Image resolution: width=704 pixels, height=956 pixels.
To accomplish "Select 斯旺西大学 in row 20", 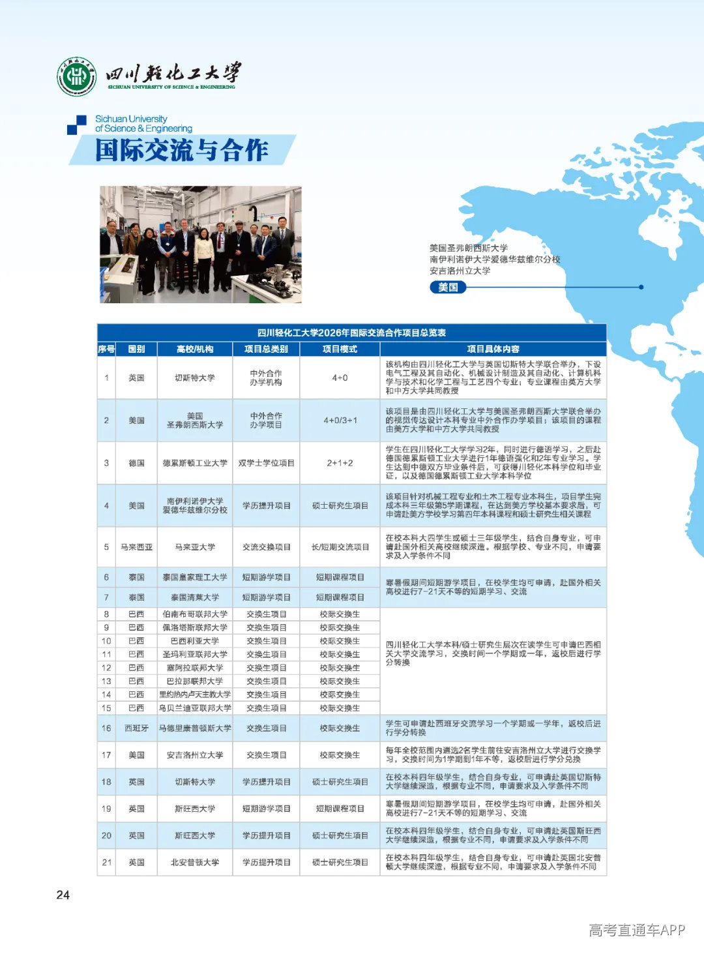I will click(x=195, y=835).
